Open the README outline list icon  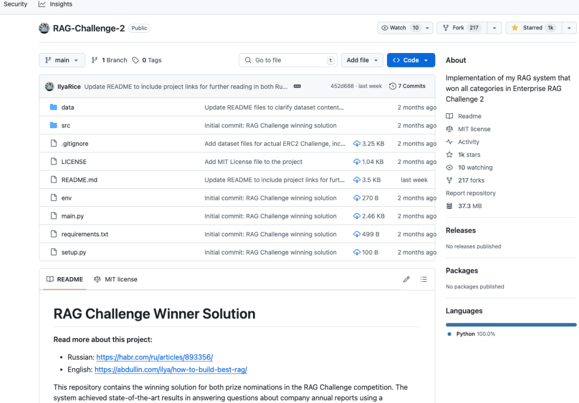coord(424,279)
